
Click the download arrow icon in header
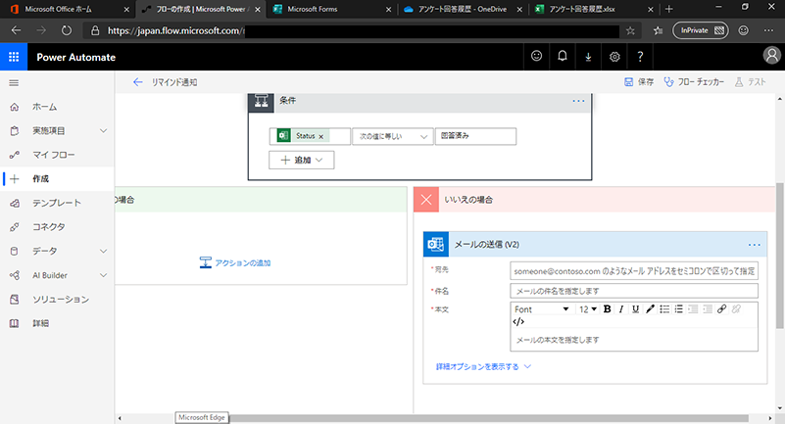[x=588, y=57]
